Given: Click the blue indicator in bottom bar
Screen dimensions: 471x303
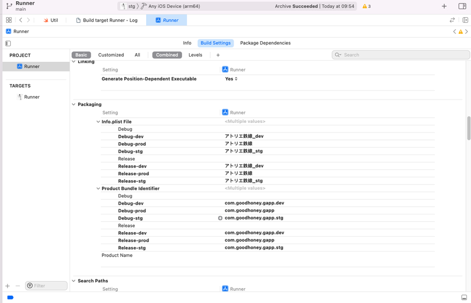Looking at the screenshot, I should (x=10, y=297).
